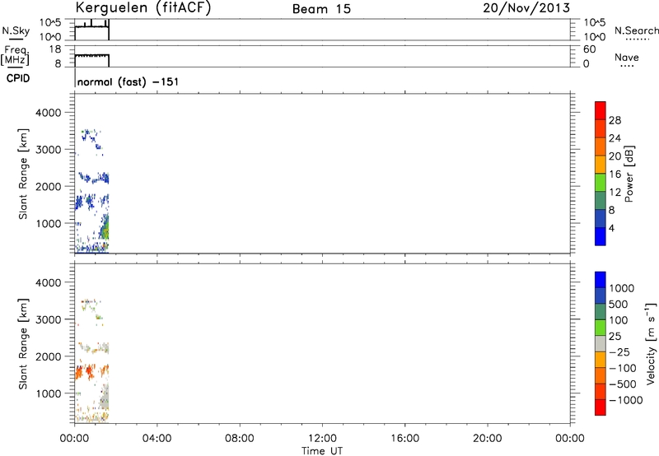Click the CPID row label

tap(18, 78)
